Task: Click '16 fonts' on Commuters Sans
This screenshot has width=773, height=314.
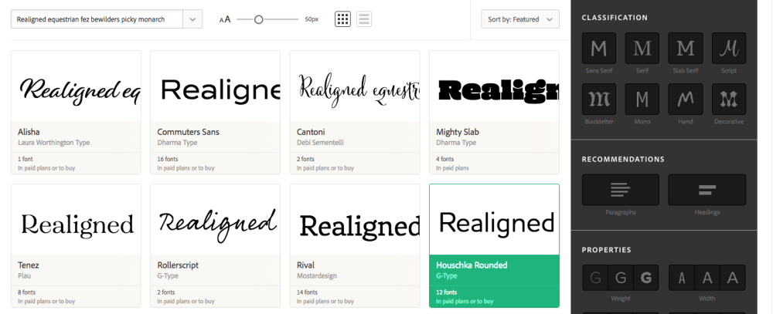Action: (168, 159)
